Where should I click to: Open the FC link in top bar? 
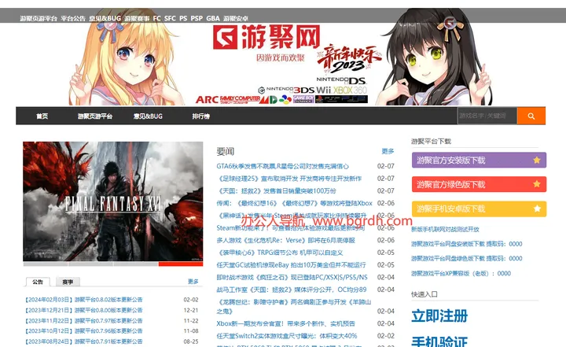(x=156, y=18)
